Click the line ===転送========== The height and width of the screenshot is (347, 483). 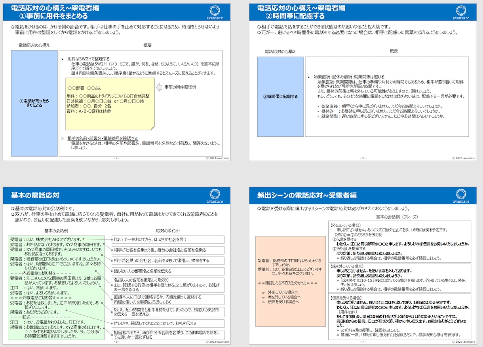[x=41, y=317]
